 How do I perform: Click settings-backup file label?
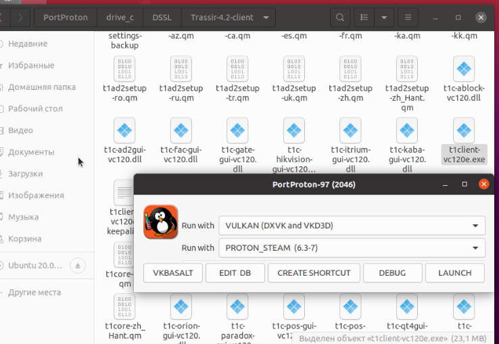(x=124, y=41)
